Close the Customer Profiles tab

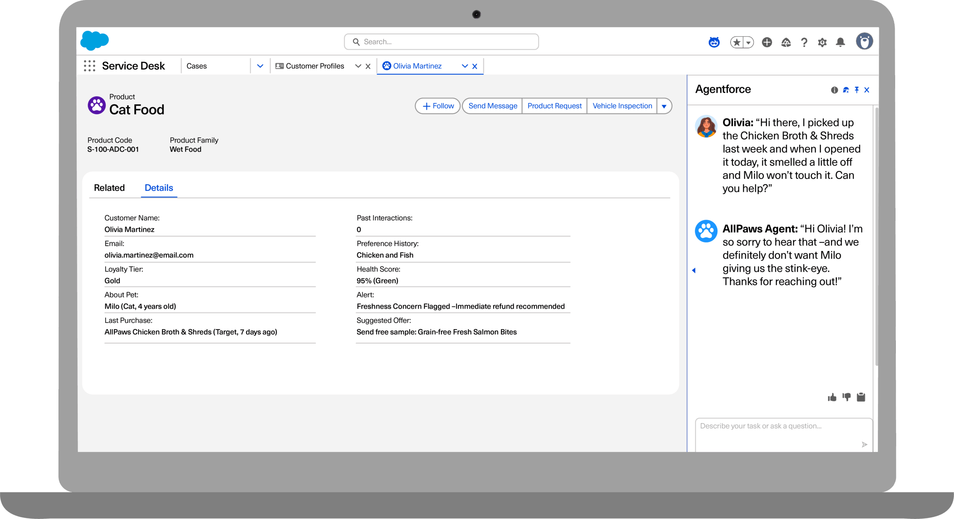pos(368,66)
